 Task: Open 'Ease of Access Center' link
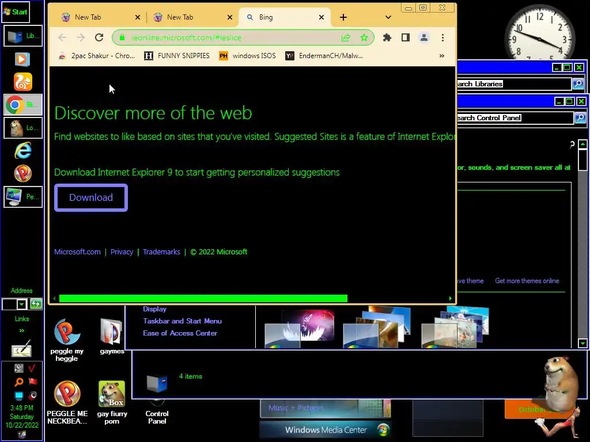pyautogui.click(x=180, y=333)
